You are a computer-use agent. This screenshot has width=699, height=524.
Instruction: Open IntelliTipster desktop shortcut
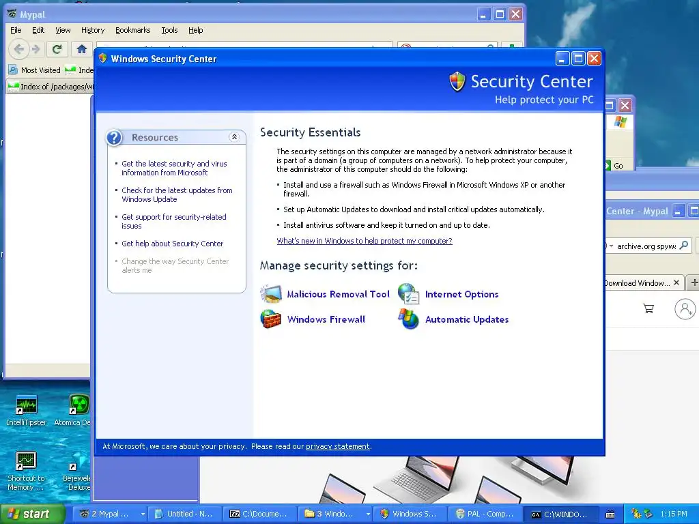pyautogui.click(x=27, y=410)
